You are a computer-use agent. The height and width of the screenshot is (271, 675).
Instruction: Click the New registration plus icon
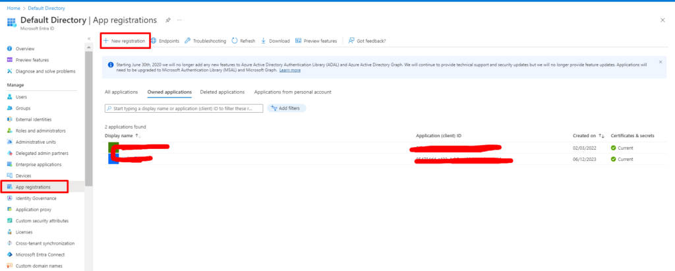tap(105, 41)
